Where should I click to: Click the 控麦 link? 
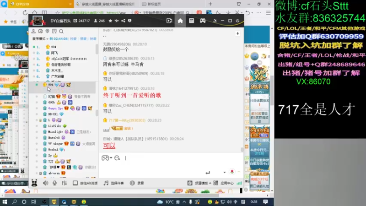click(x=73, y=39)
